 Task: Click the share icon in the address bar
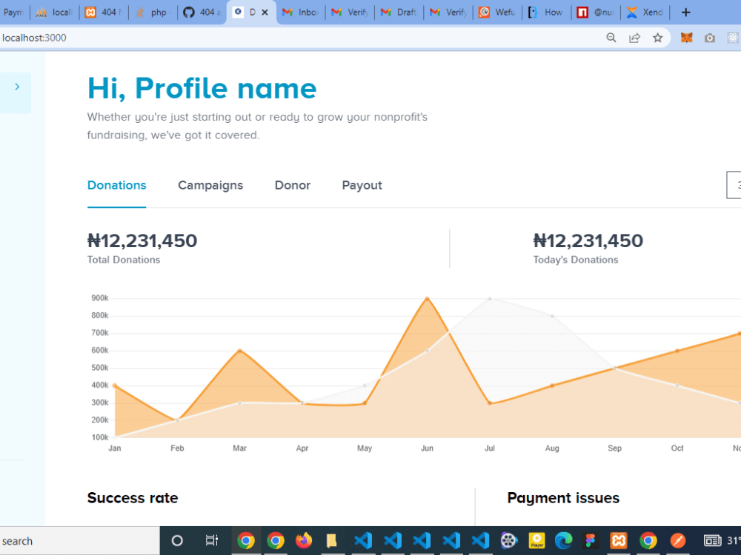(x=634, y=37)
